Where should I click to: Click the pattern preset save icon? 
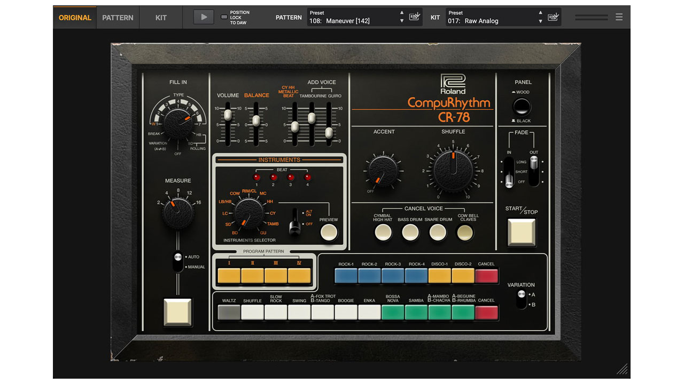pos(415,17)
